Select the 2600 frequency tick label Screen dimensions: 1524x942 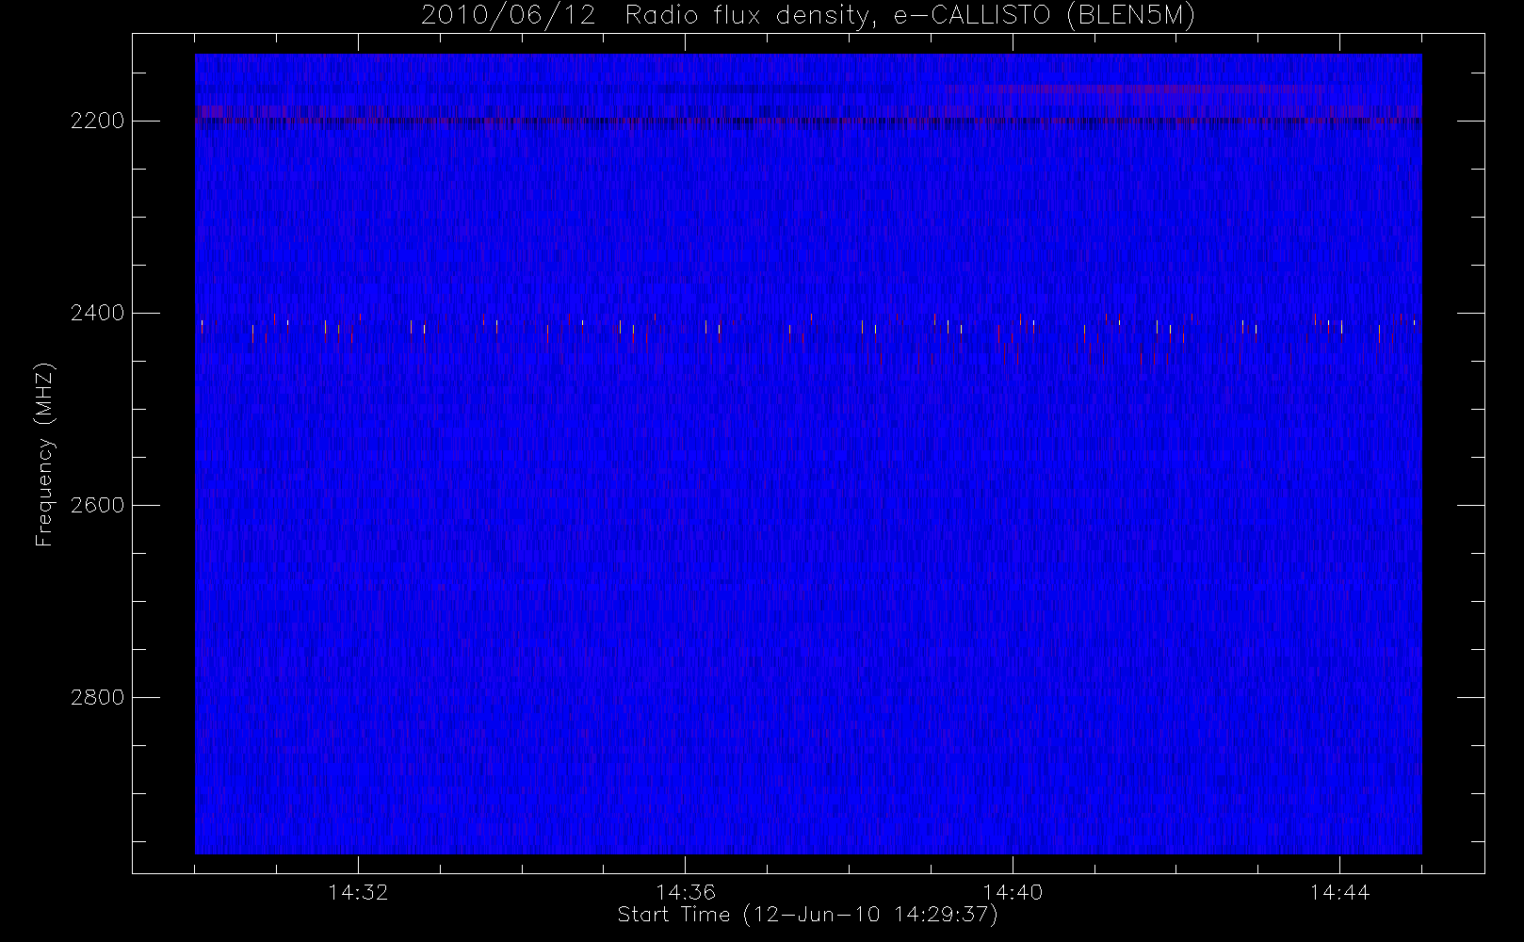[x=98, y=505]
